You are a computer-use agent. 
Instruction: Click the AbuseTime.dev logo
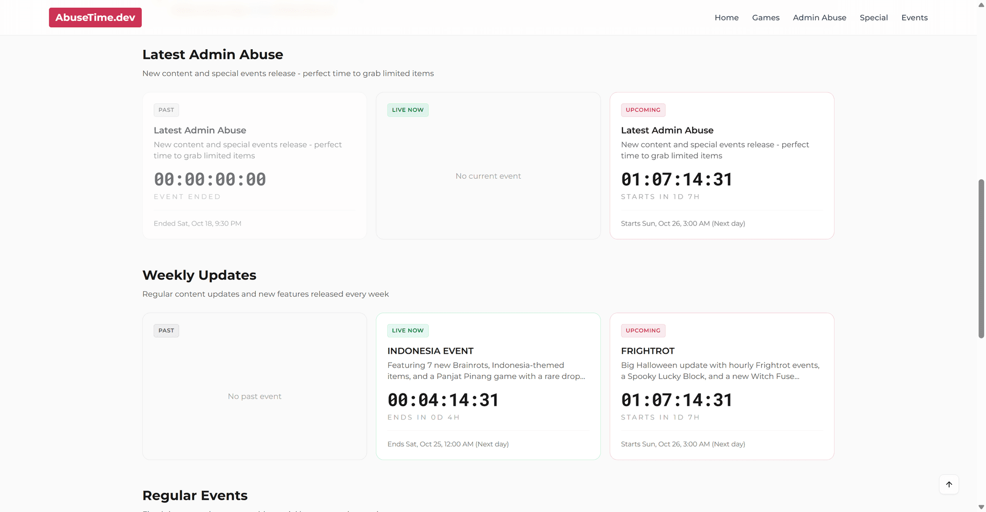pos(95,17)
